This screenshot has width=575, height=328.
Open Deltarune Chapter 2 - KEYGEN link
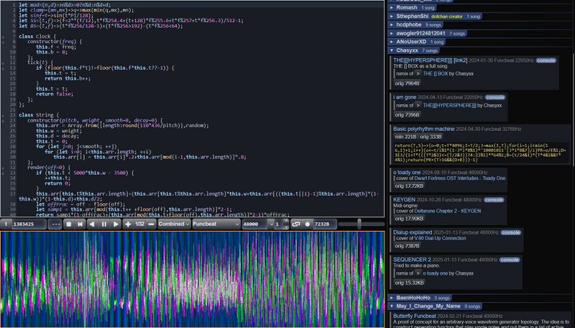point(447,211)
